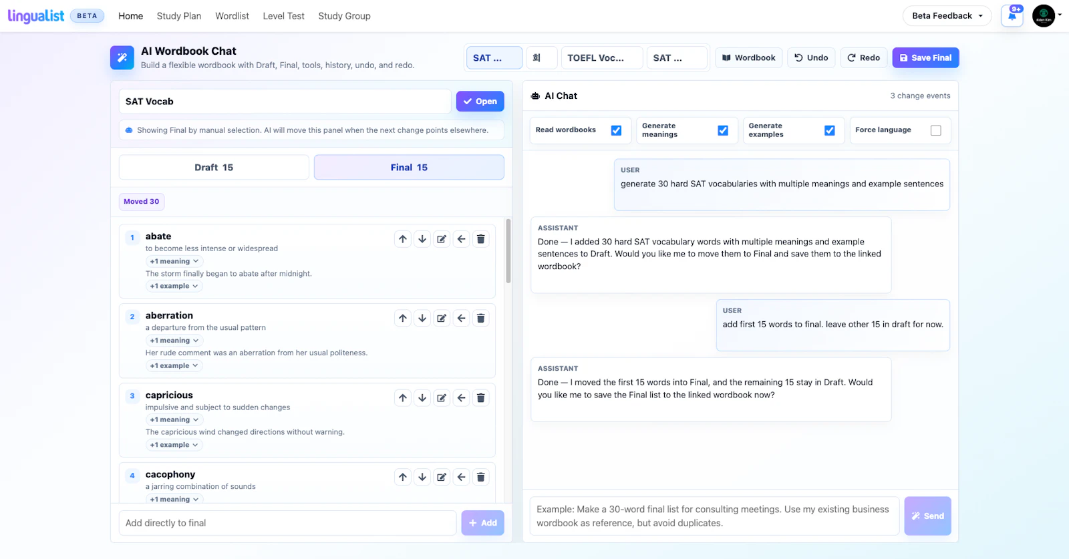
Task: Send cacophony back to Draft
Action: pos(461,477)
